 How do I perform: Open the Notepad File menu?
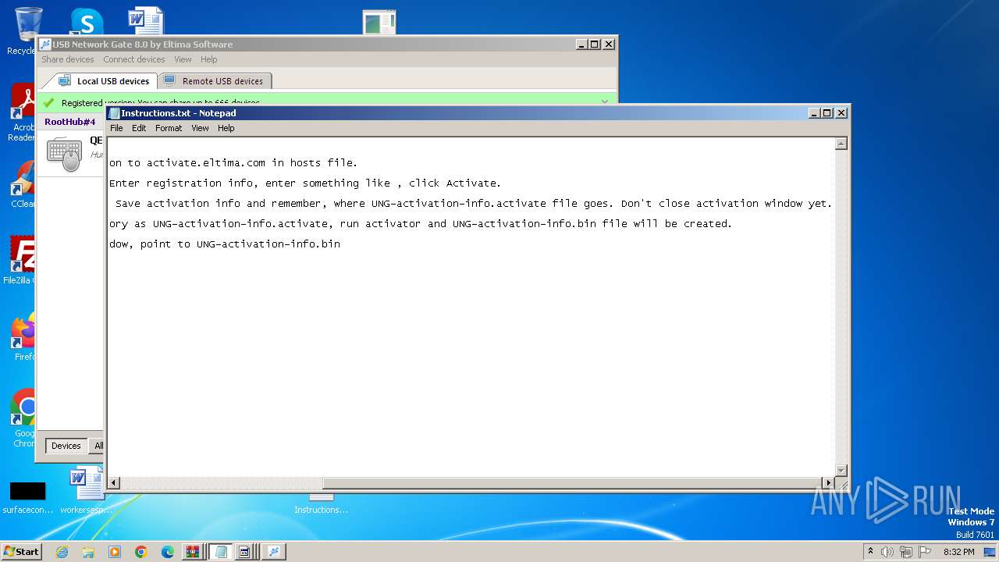116,128
